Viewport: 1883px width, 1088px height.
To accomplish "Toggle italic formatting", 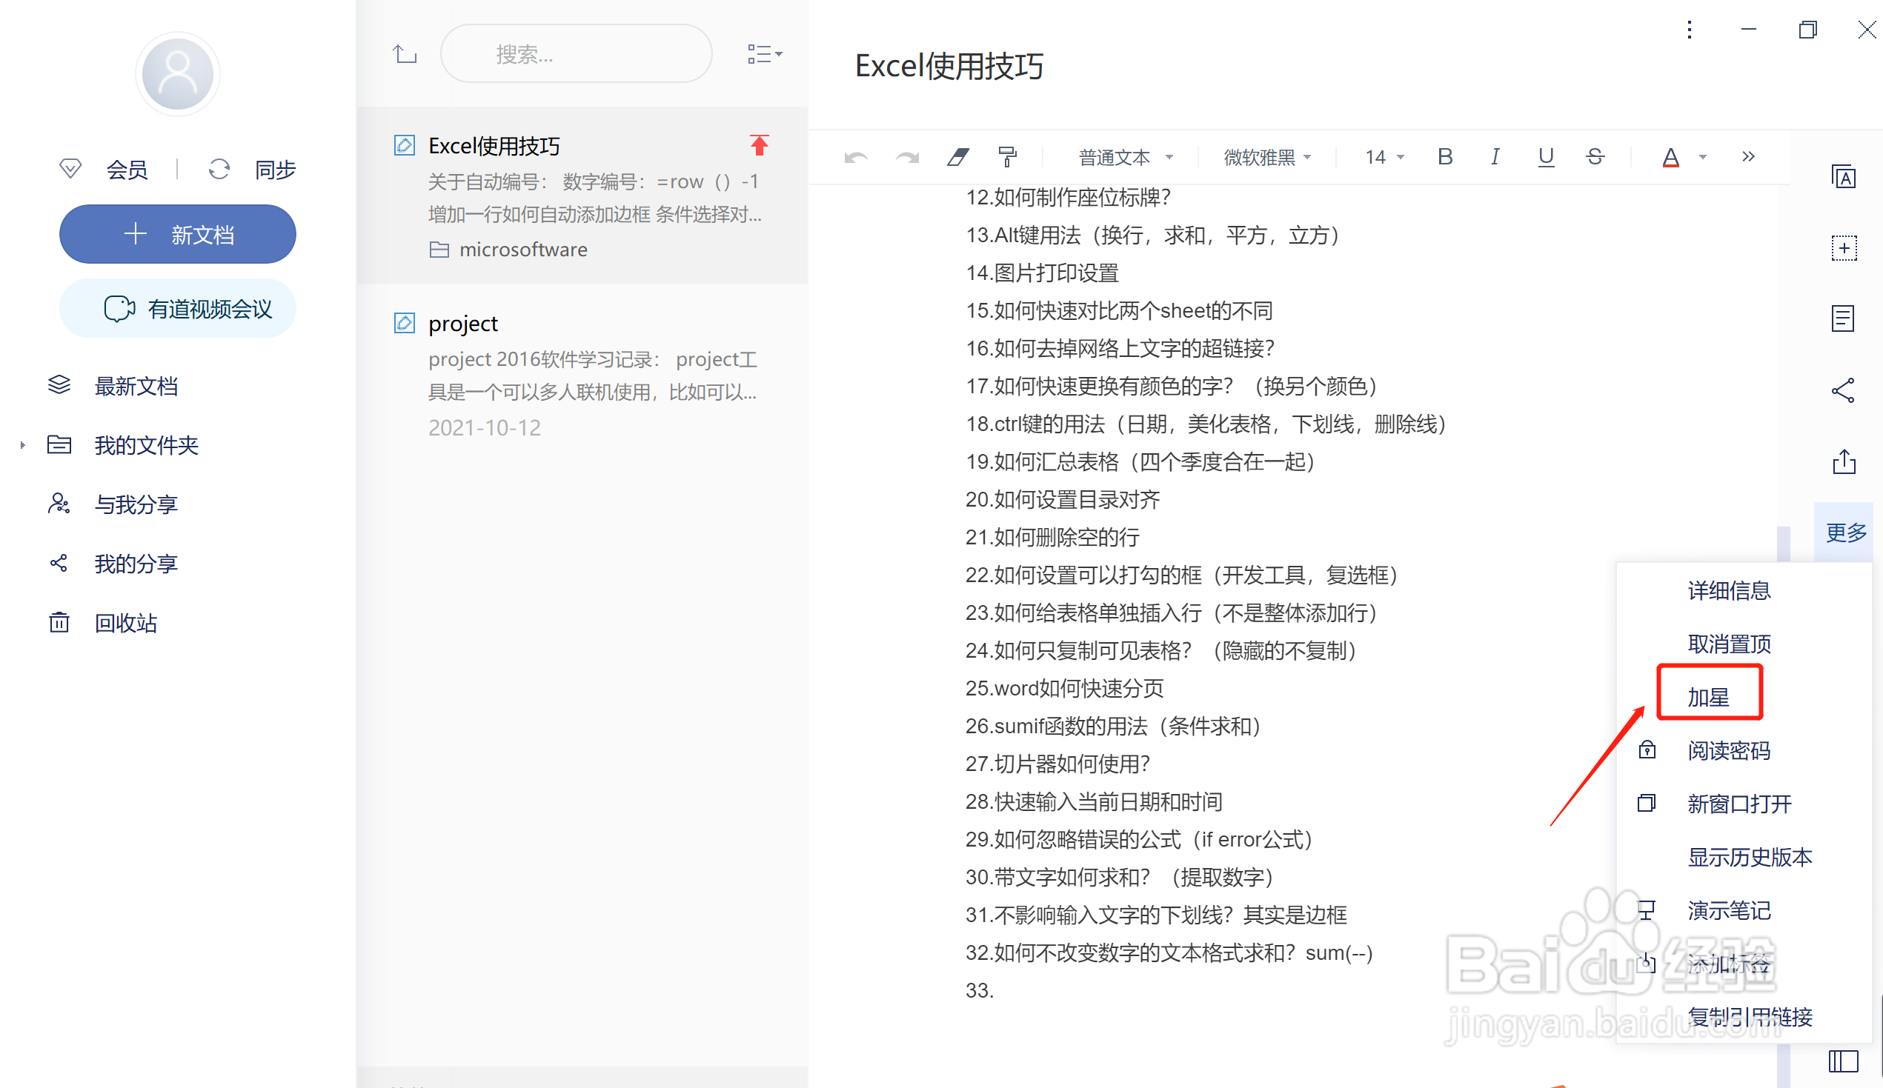I will 1495,156.
